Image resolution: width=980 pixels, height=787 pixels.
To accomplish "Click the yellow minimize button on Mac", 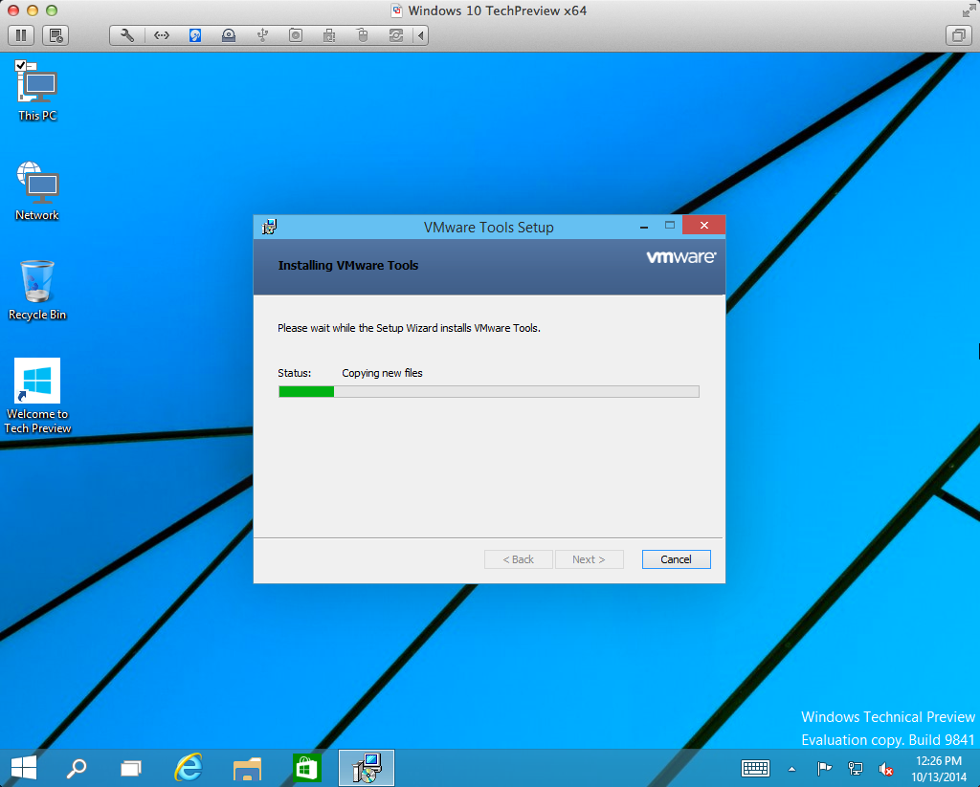I will [33, 10].
